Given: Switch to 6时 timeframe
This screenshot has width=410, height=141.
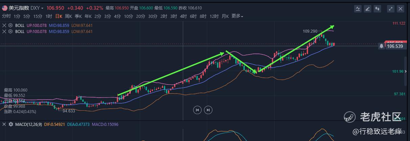Looking at the screenshot, I should tap(193, 16).
